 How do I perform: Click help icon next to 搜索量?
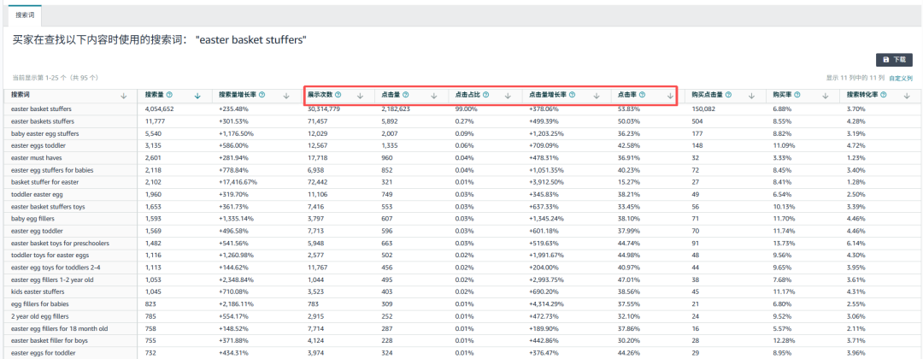169,95
